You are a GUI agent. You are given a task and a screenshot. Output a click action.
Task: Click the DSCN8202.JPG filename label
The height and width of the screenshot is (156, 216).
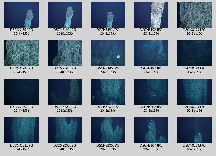point(151,107)
